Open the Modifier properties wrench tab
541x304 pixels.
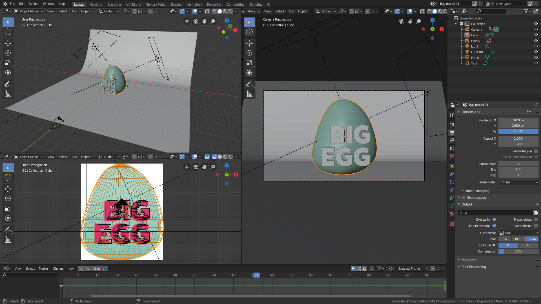(x=452, y=174)
